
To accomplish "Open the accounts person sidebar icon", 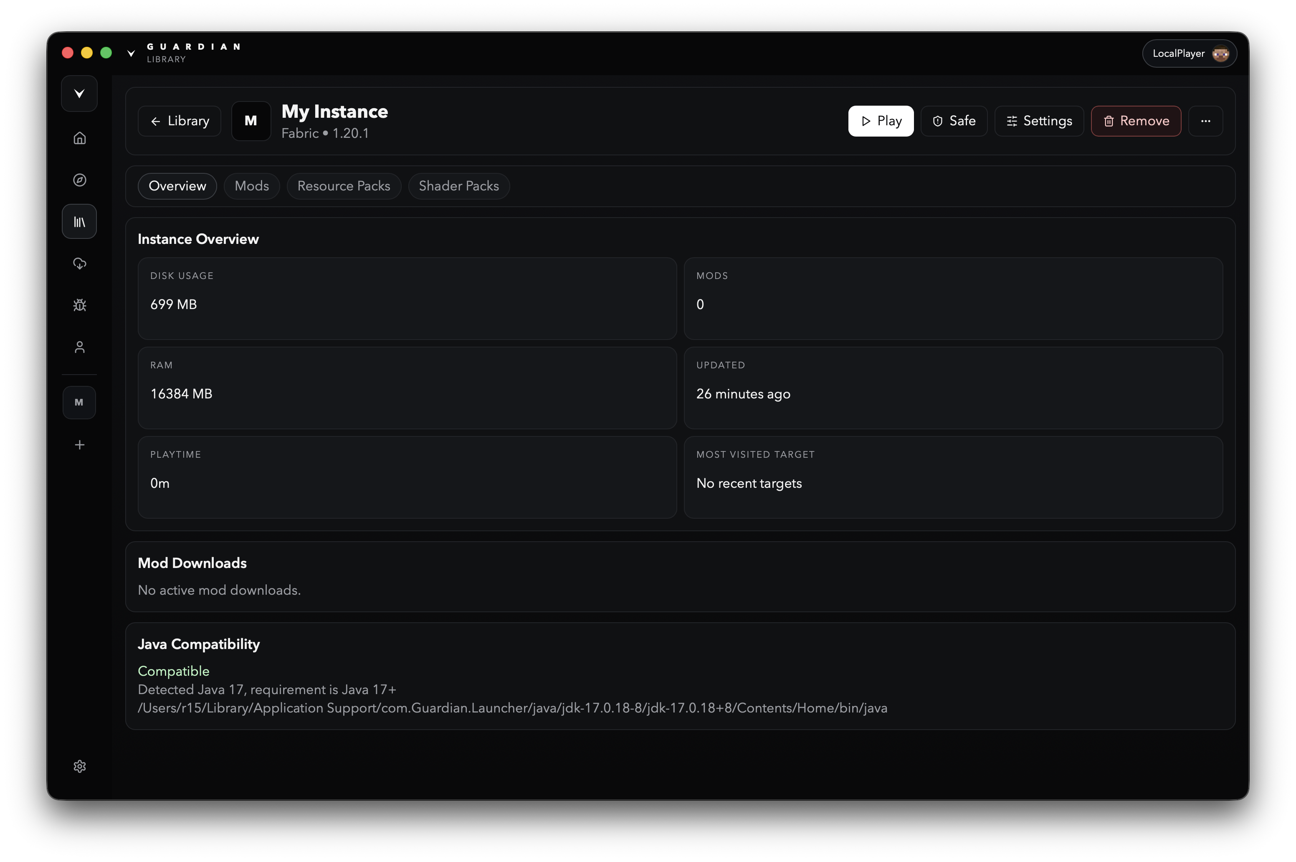I will tap(80, 347).
